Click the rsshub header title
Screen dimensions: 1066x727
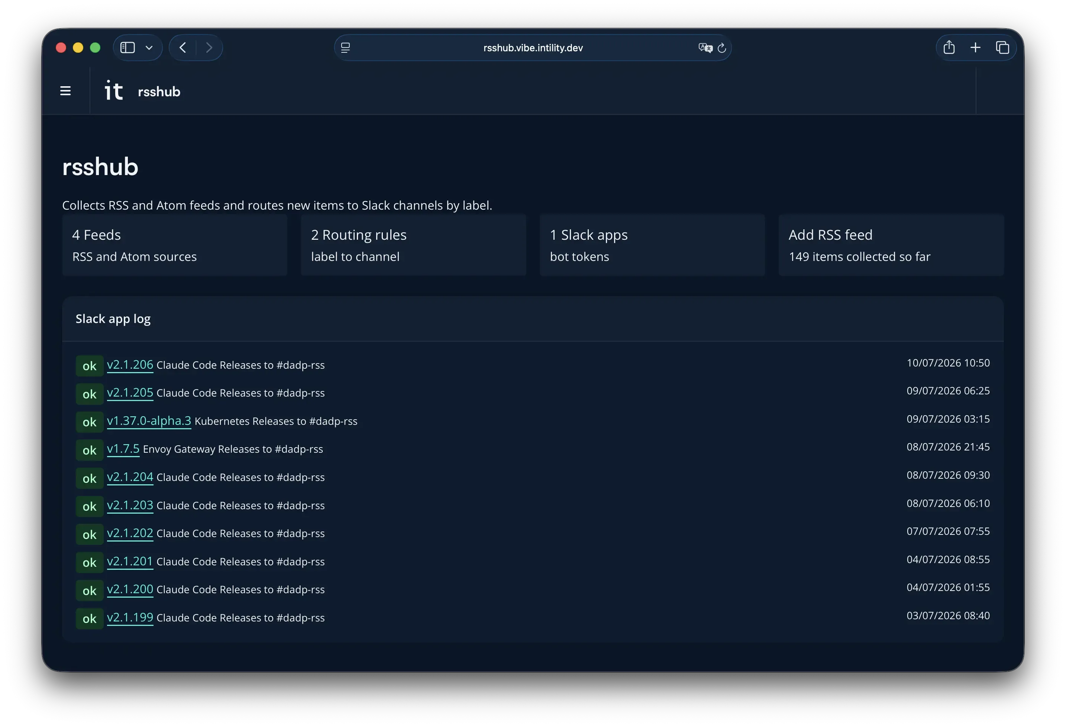(159, 91)
